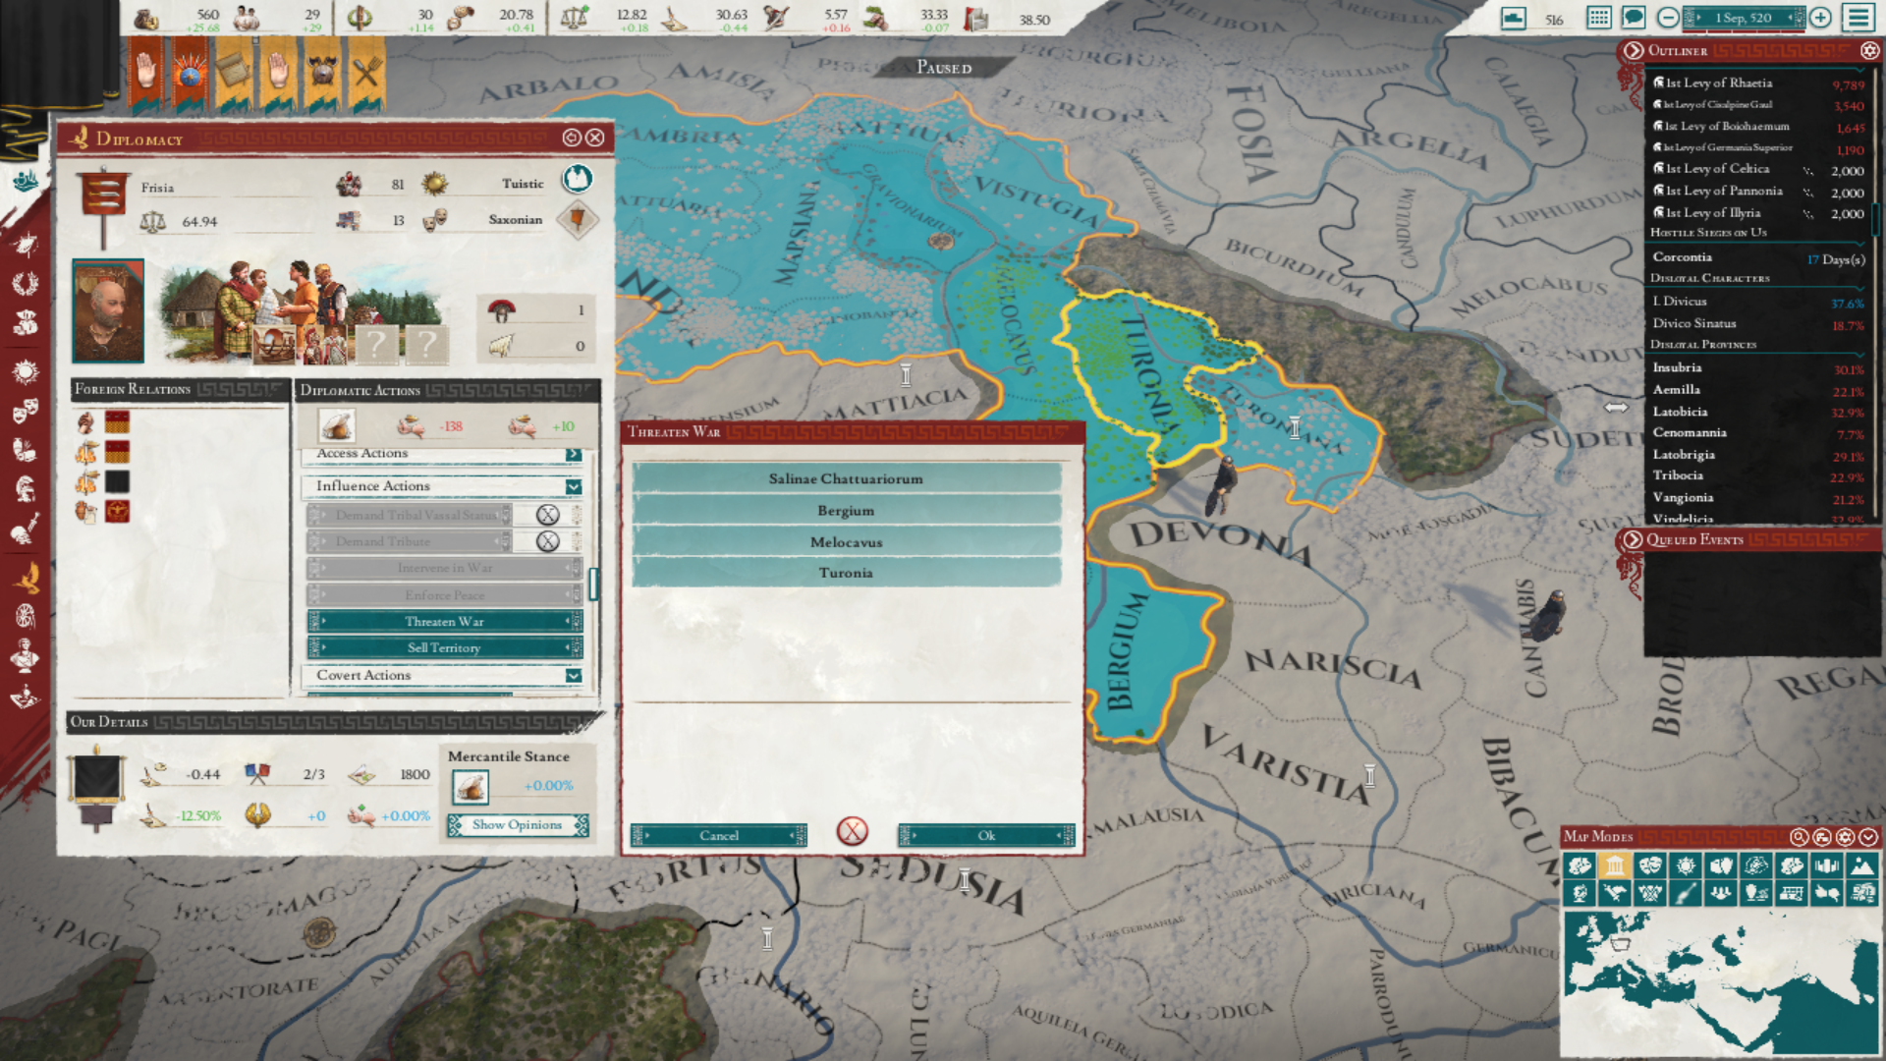Click the first orange hand alert banner
This screenshot has width=1886, height=1061.
tap(145, 74)
